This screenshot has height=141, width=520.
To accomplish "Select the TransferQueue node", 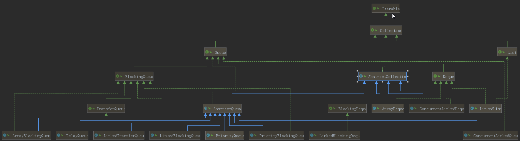I will [106, 109].
